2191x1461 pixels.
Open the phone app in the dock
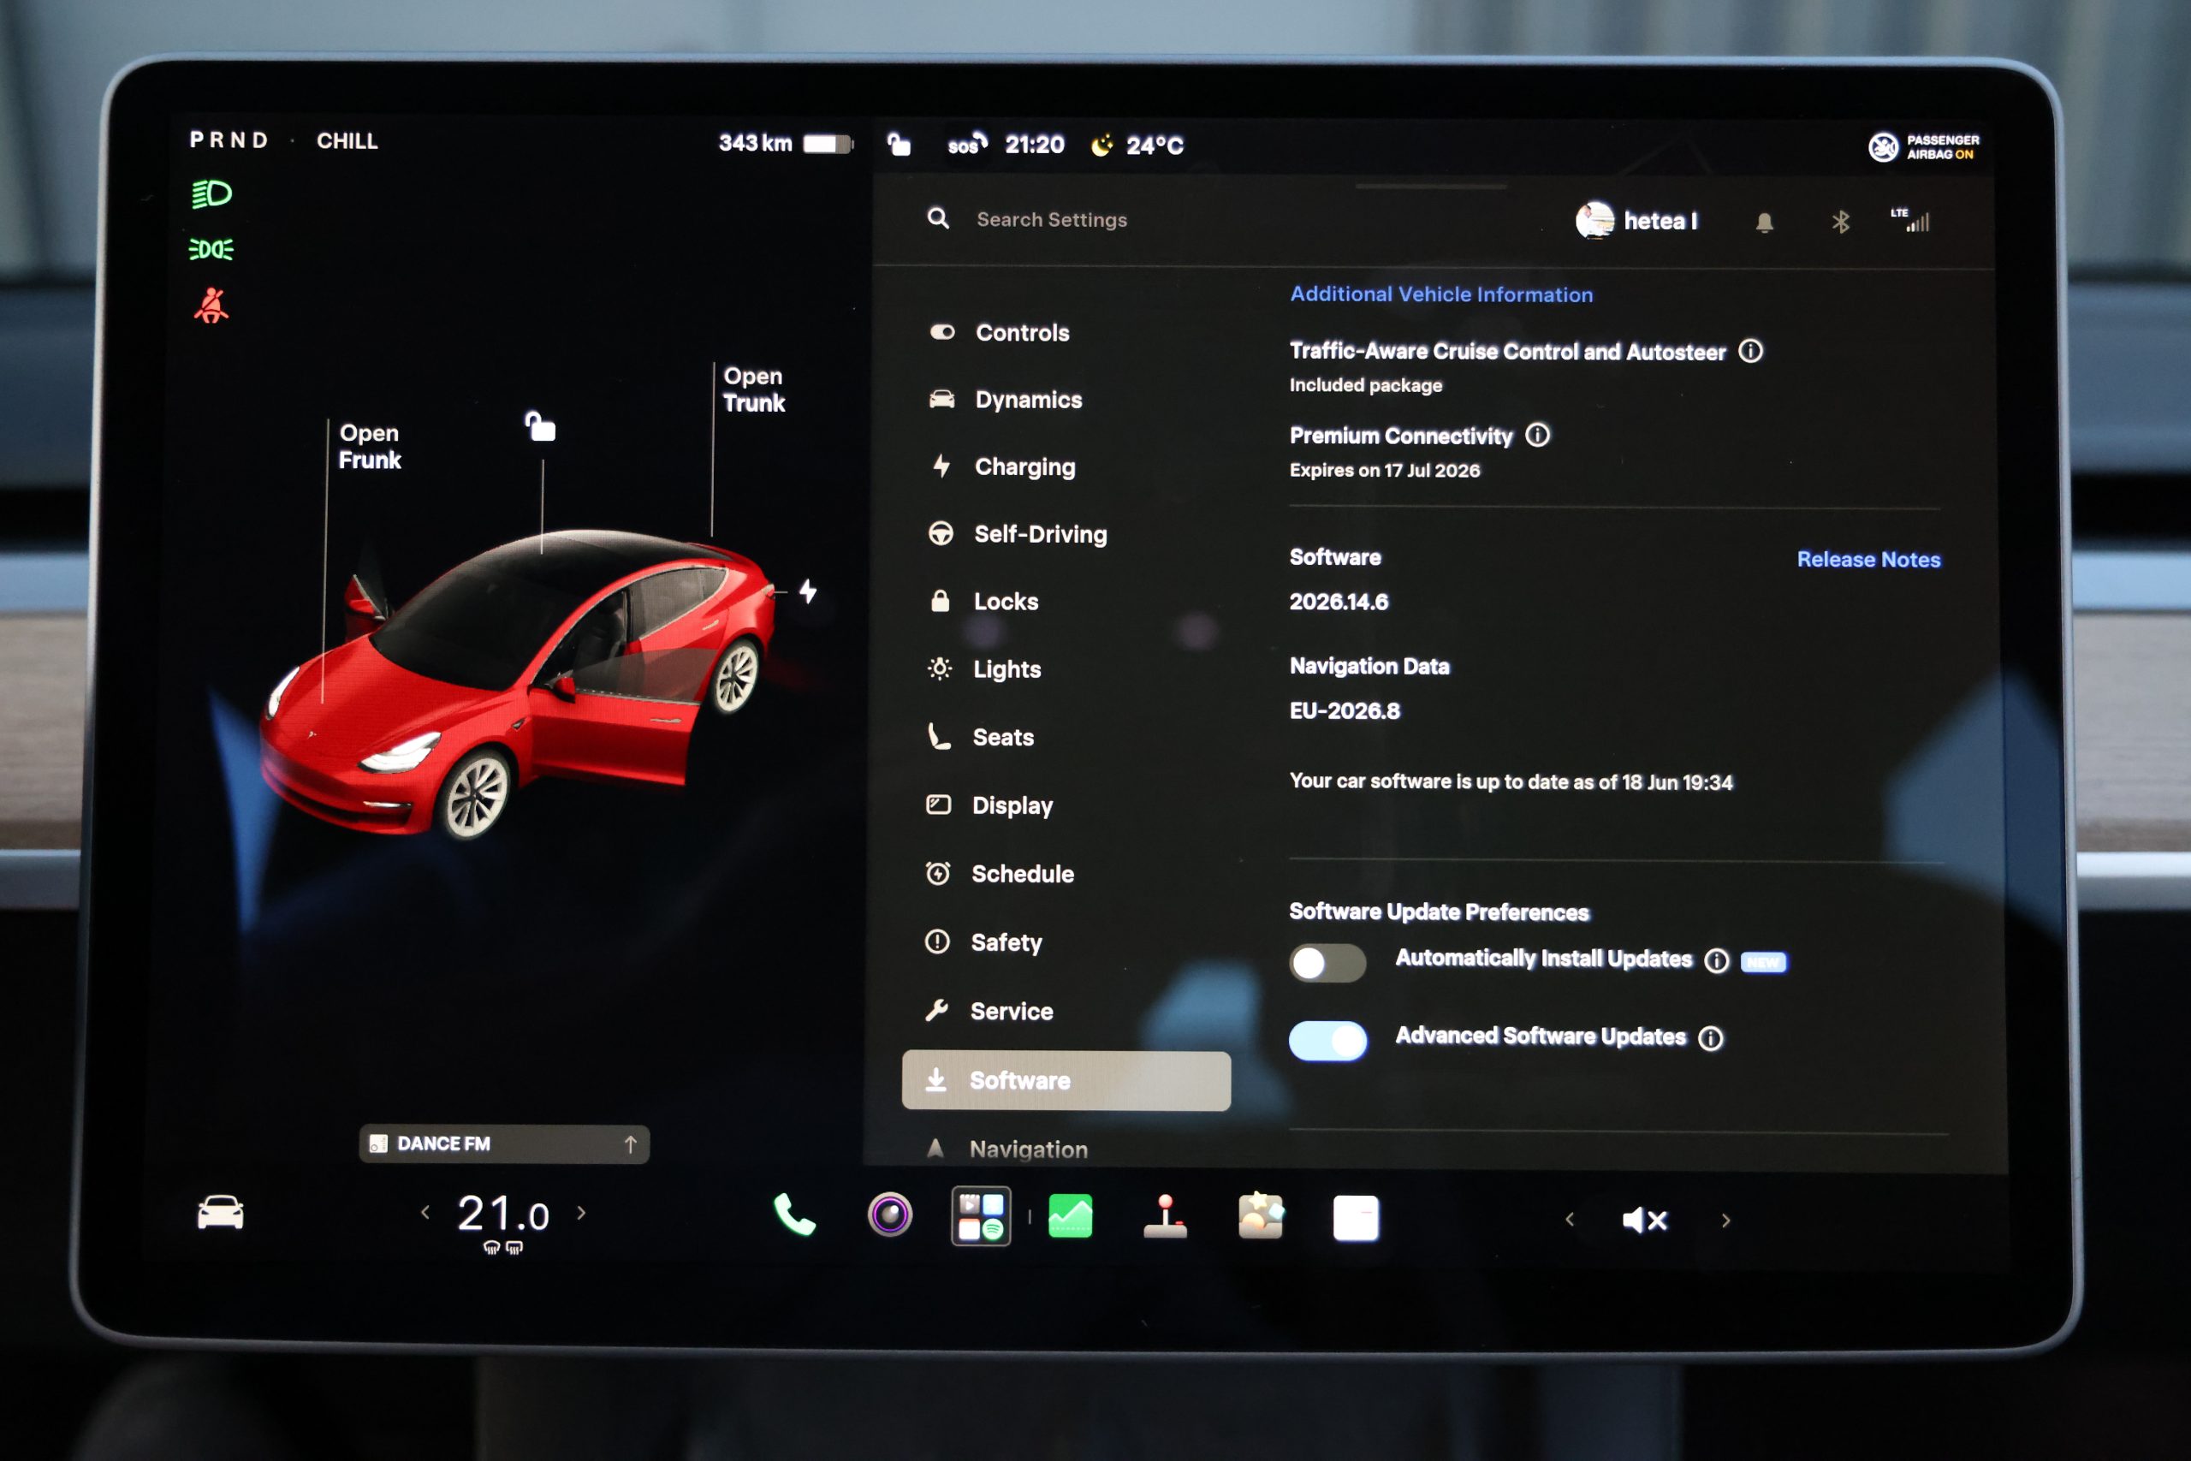[794, 1215]
